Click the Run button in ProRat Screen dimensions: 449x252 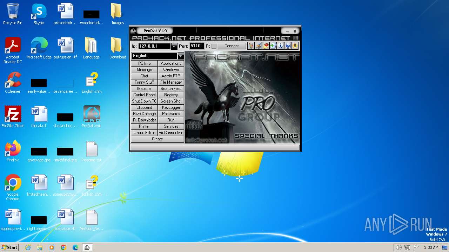[x=171, y=120]
